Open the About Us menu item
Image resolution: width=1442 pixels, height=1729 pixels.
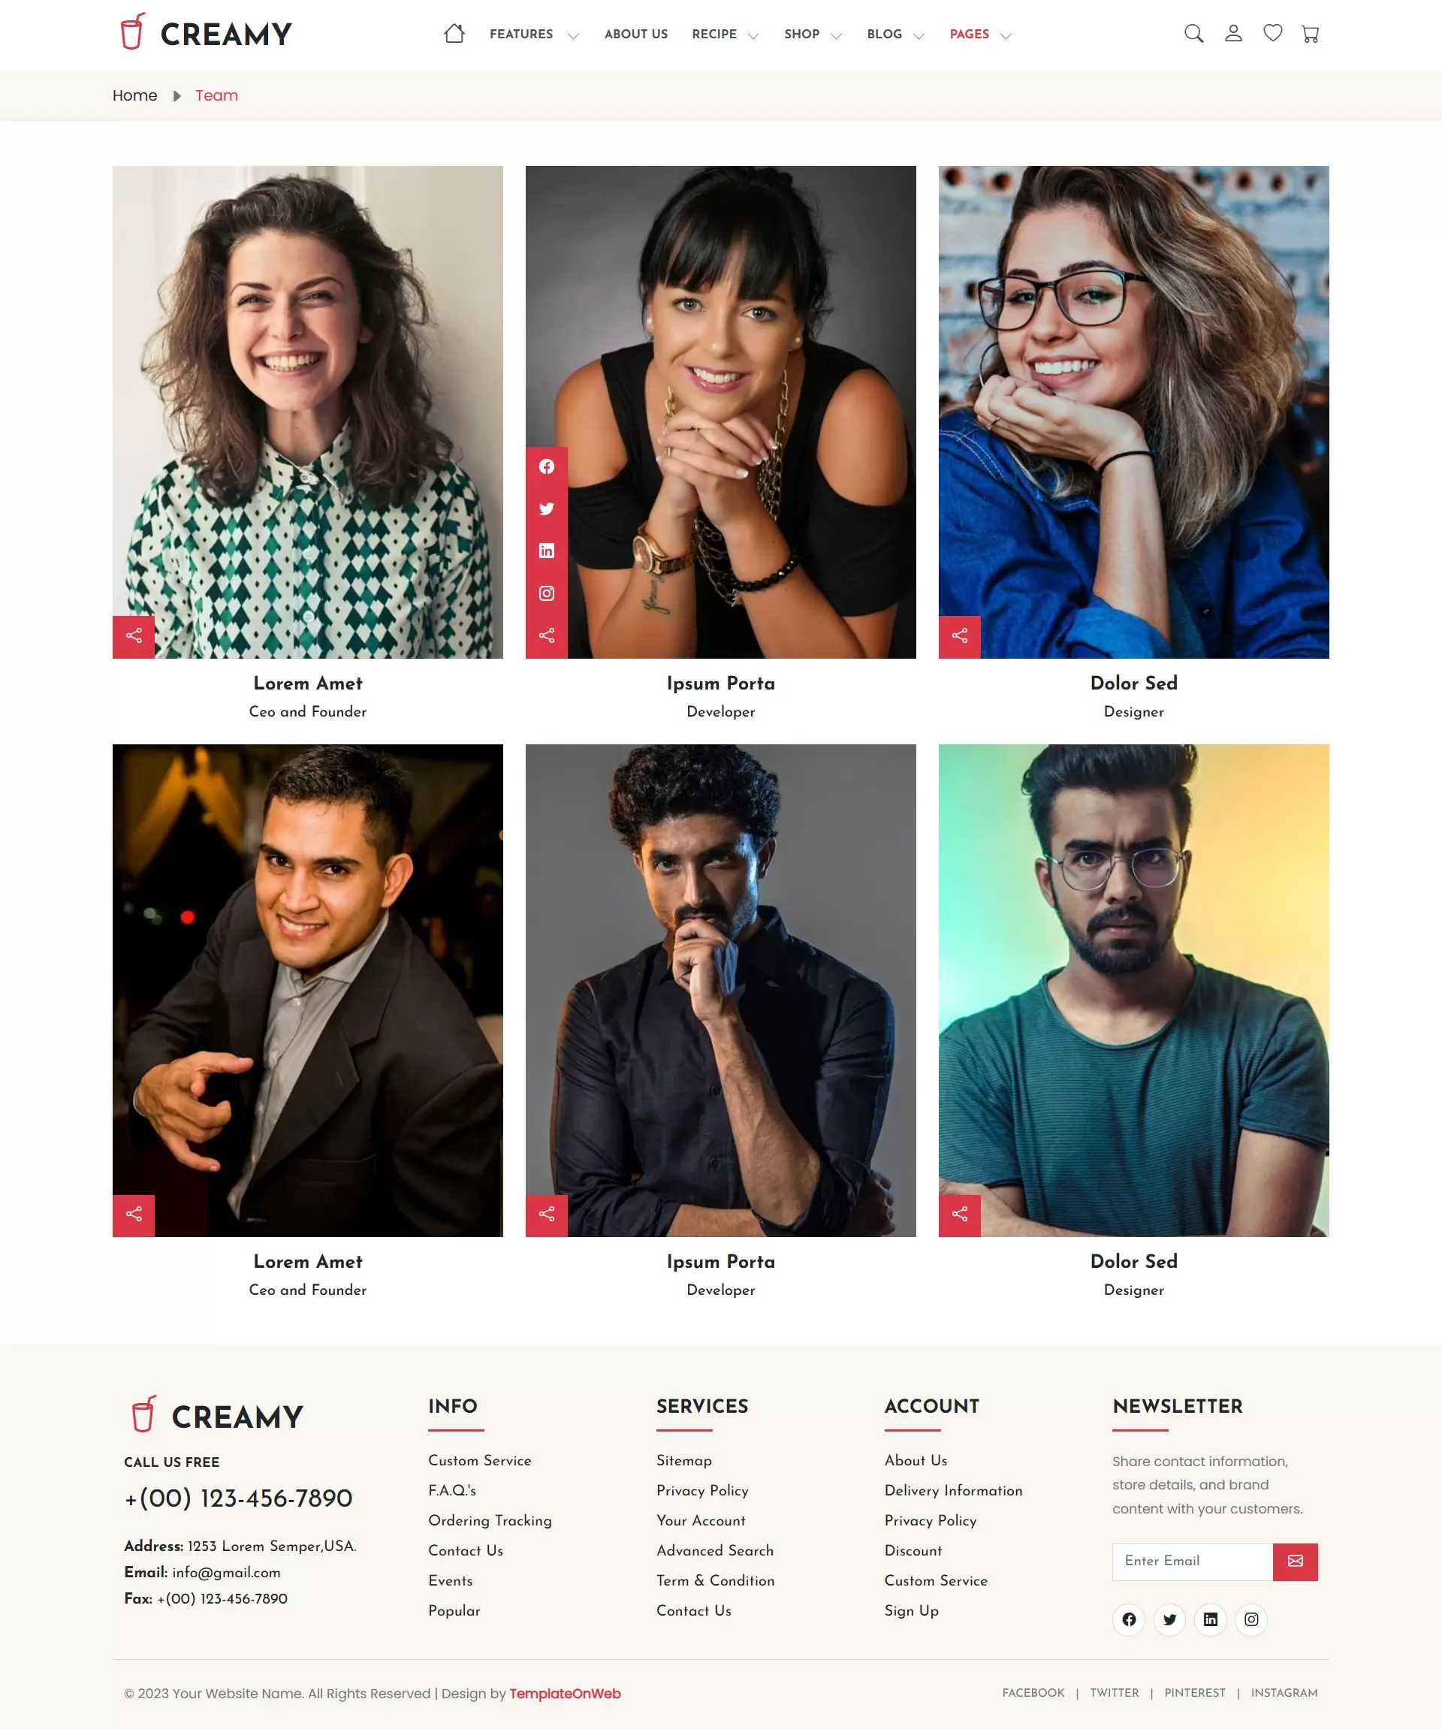636,35
